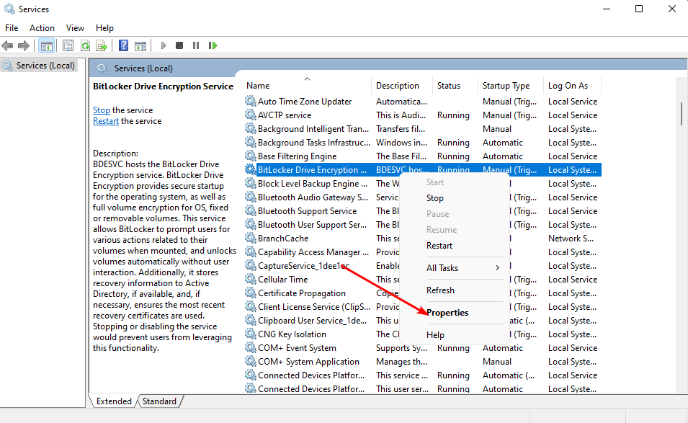Click the Restart the service link
Viewport: 688px width, 423px height.
106,121
